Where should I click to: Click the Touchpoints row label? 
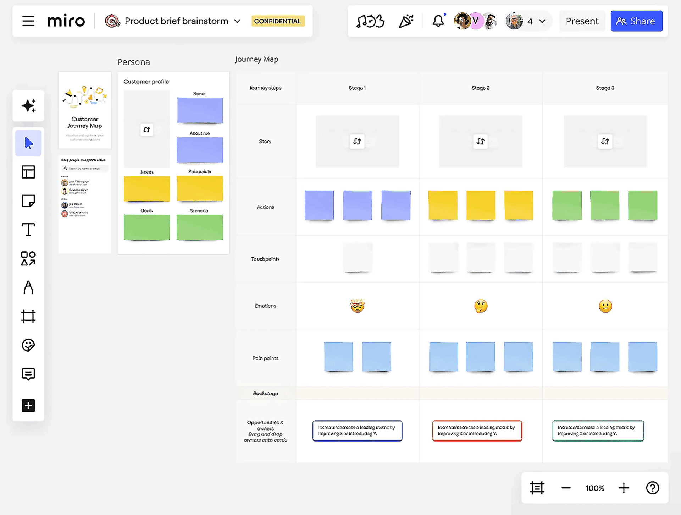coord(265,259)
